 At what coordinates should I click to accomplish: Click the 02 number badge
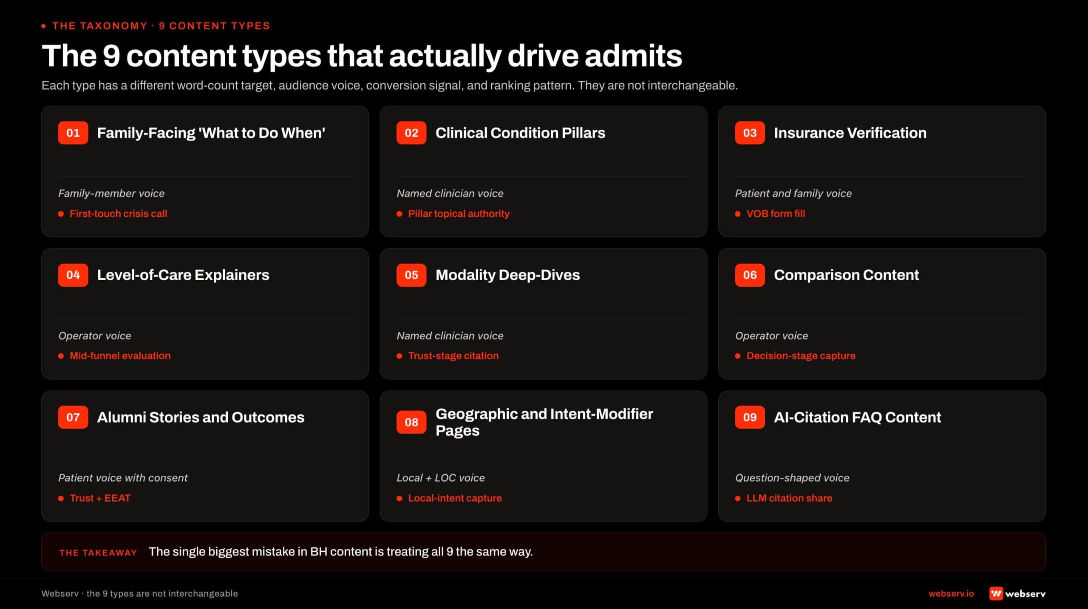pos(411,133)
